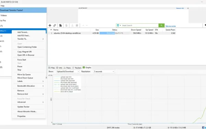The width and height of the screenshot is (206, 129).
Task: Click the 59.8 MB/s down speed cell
Action: (137, 33)
